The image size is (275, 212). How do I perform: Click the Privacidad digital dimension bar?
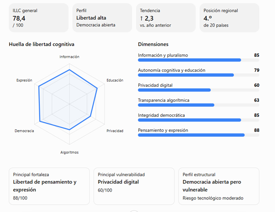click(198, 90)
